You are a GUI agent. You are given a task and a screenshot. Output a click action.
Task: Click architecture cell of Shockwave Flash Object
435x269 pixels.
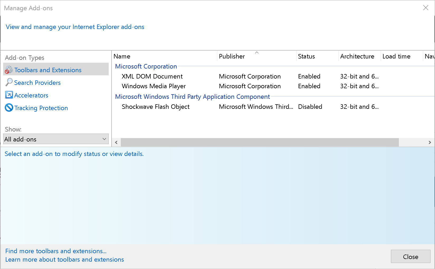click(x=359, y=107)
